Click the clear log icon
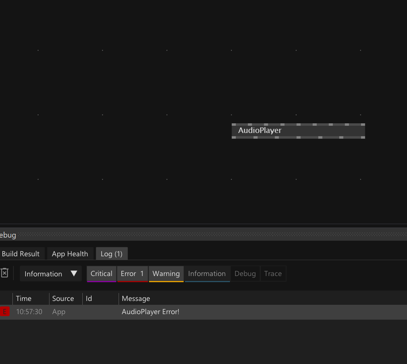The height and width of the screenshot is (364, 407). (x=4, y=273)
